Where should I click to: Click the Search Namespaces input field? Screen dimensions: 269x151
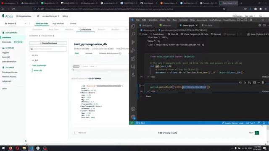(x=48, y=49)
